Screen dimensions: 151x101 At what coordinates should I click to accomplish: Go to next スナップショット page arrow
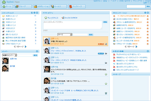(x=26, y=47)
